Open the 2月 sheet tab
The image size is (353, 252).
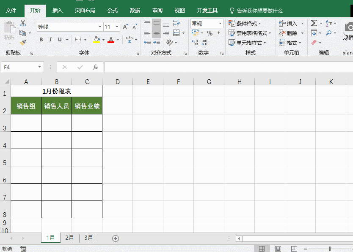tap(69, 238)
